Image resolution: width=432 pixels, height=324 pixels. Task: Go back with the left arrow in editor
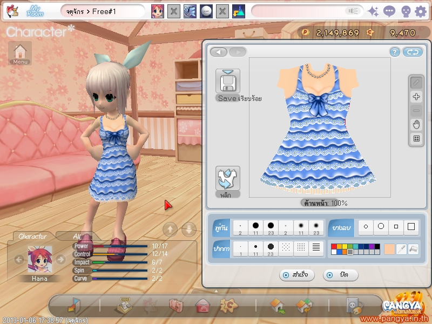[219, 52]
